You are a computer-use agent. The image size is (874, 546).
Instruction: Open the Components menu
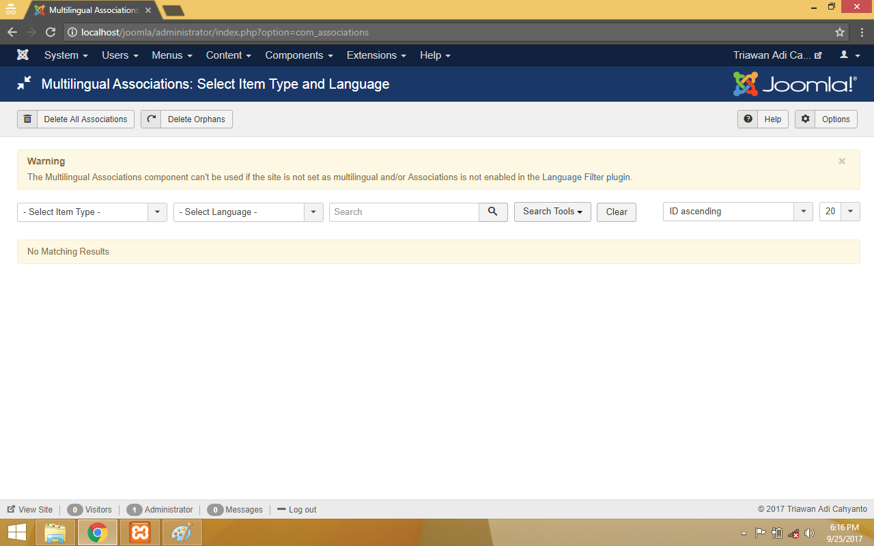pyautogui.click(x=298, y=55)
